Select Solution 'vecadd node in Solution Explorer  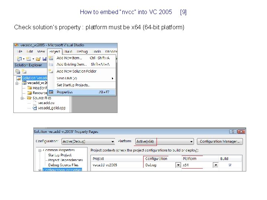(35, 78)
